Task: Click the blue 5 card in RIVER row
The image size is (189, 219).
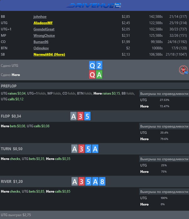Action: 88,181
